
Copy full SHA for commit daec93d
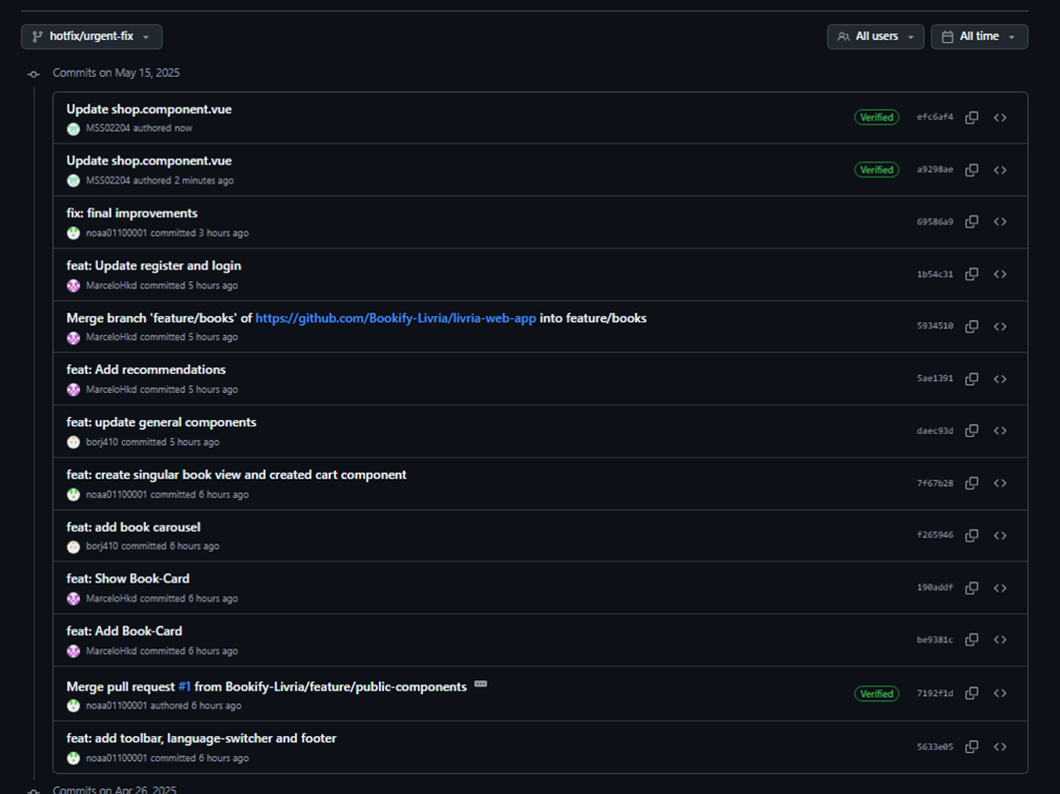[971, 431]
